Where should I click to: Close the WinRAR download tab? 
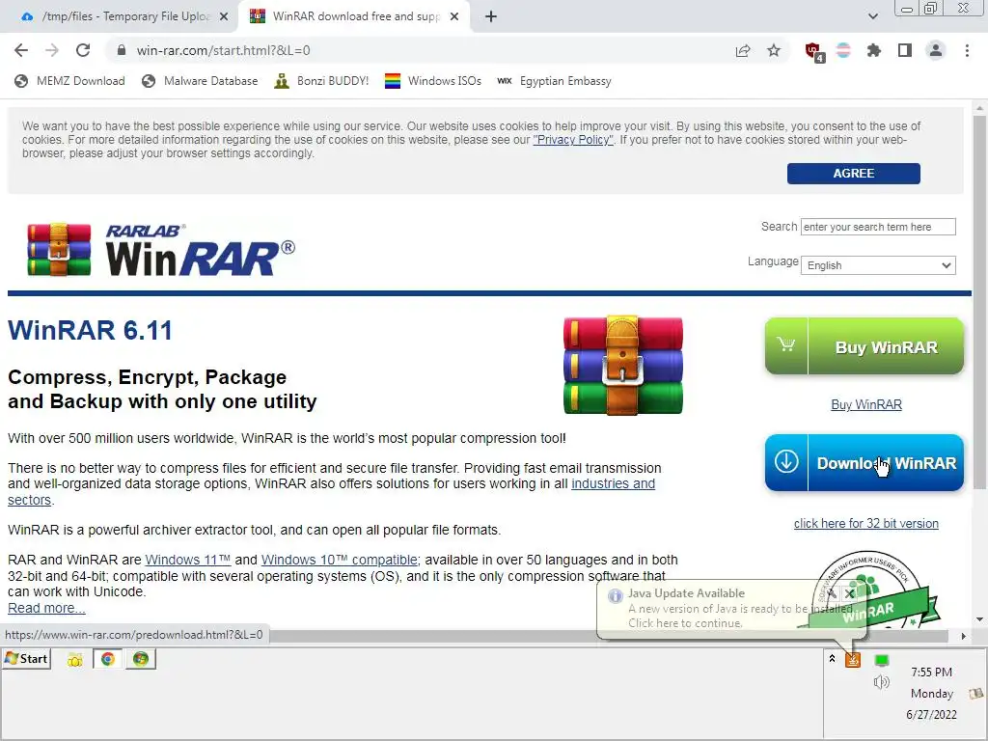point(454,16)
